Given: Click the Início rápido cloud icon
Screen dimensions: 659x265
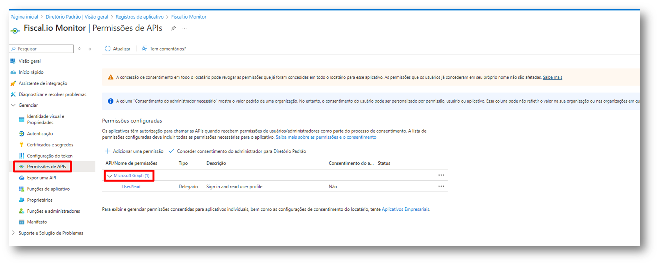Looking at the screenshot, I should click(13, 72).
